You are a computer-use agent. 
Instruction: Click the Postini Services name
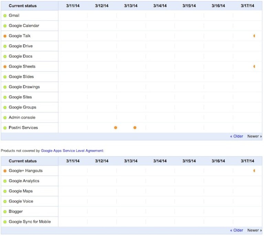click(x=23, y=128)
